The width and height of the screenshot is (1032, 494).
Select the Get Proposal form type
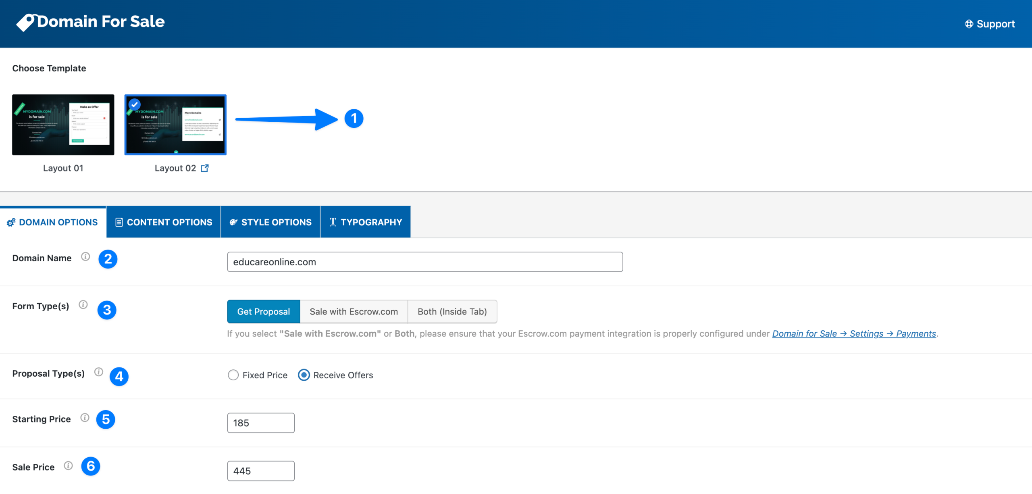(x=263, y=311)
